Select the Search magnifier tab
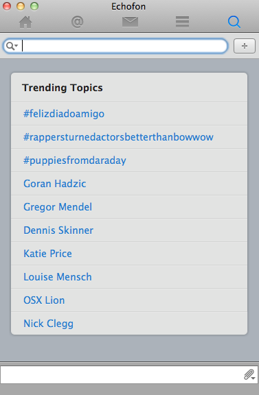The width and height of the screenshot is (259, 395). pos(234,22)
